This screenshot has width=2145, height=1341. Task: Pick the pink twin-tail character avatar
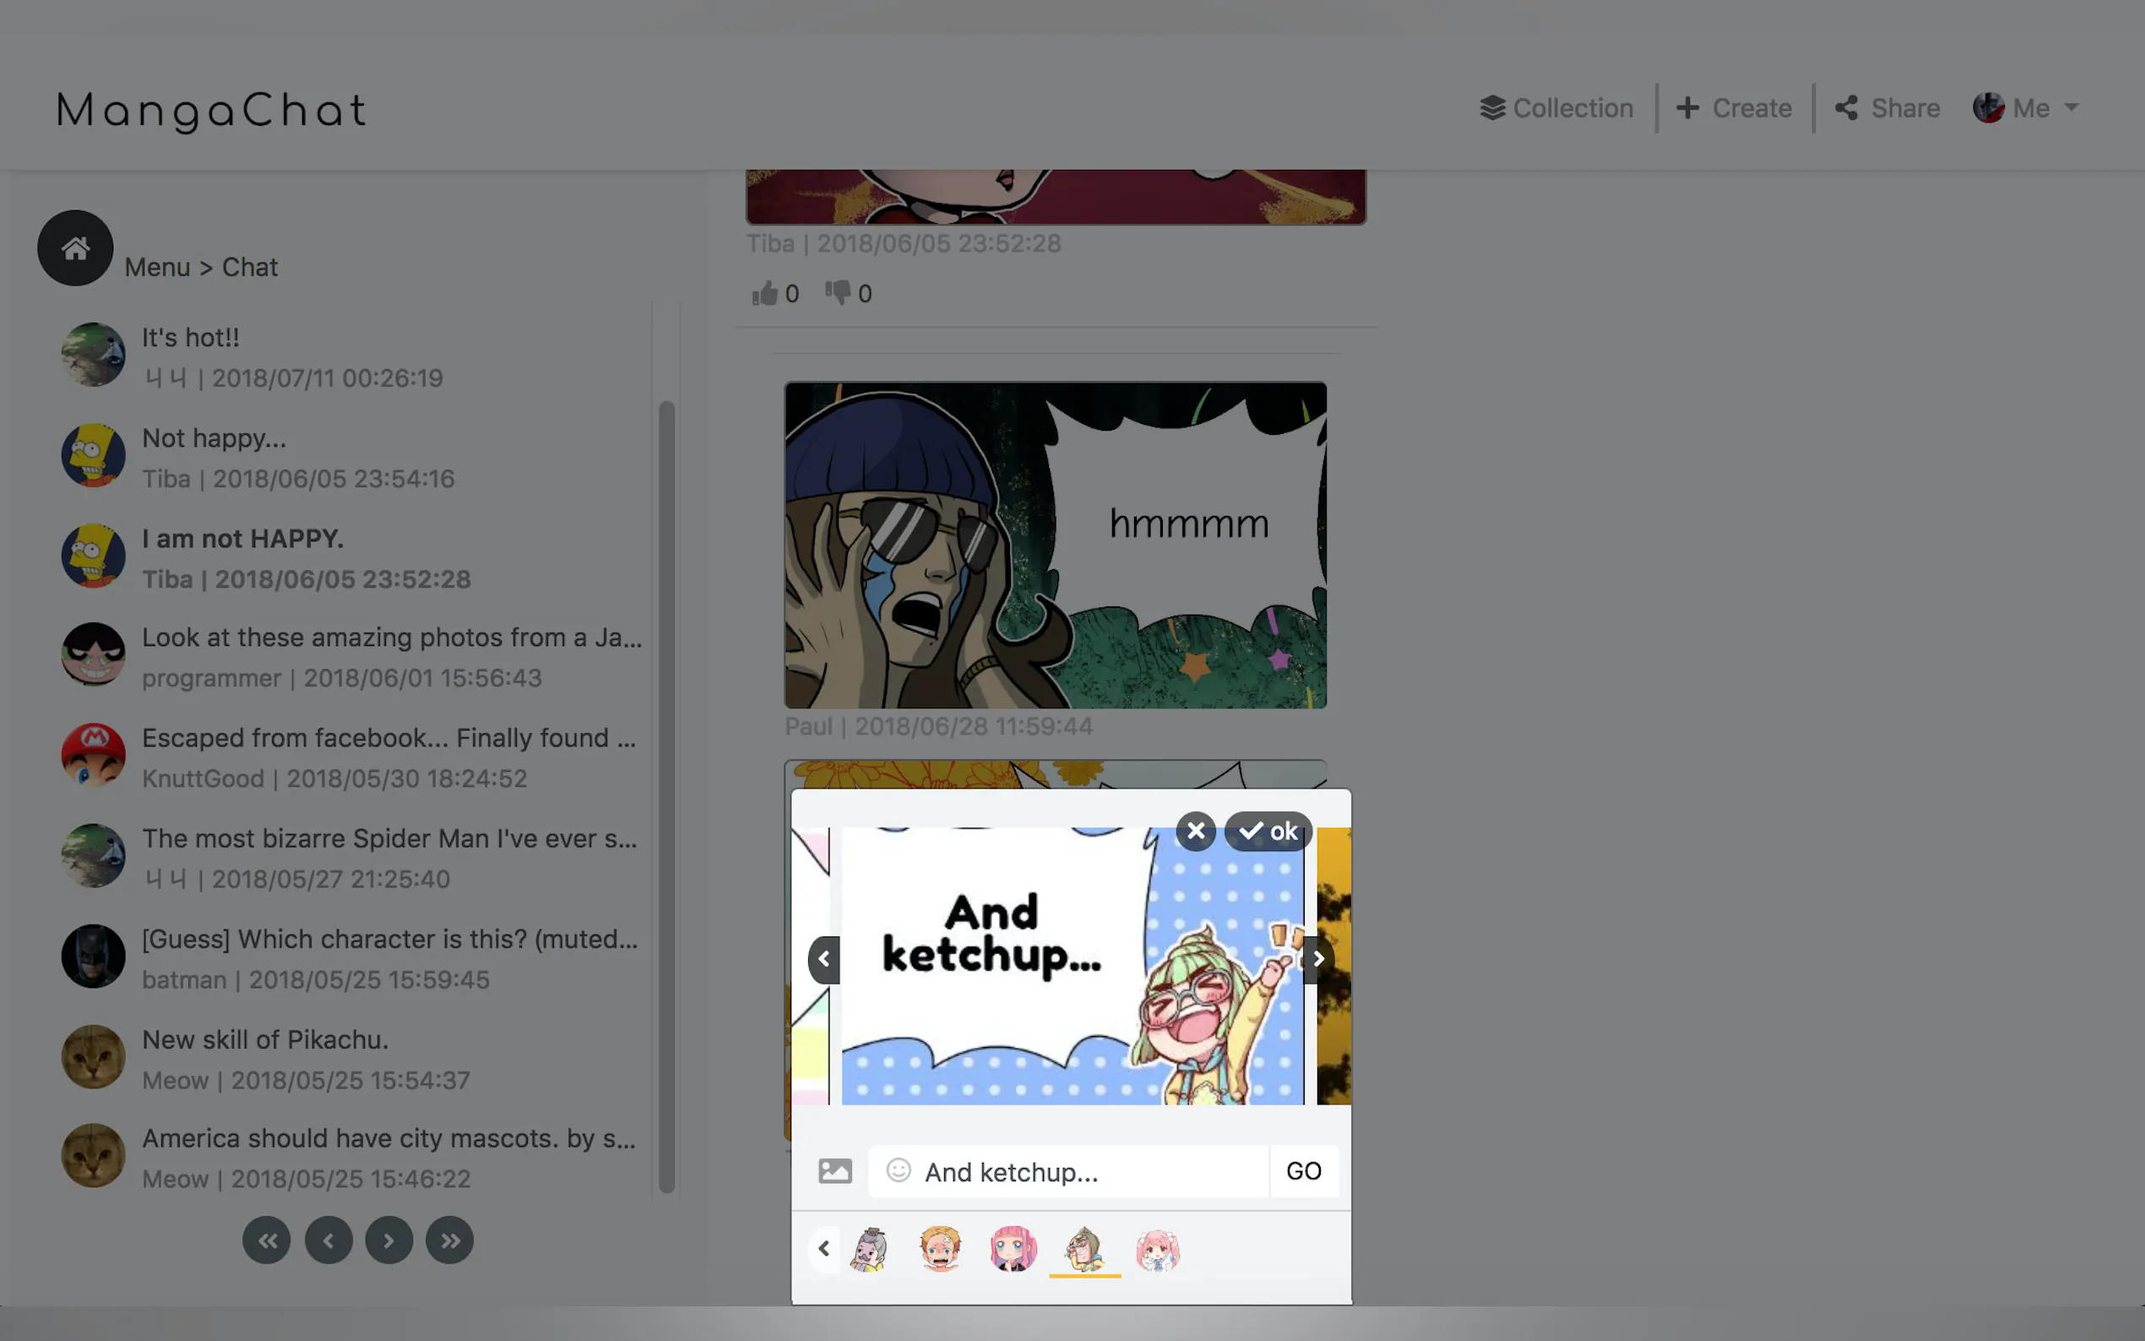click(1157, 1249)
